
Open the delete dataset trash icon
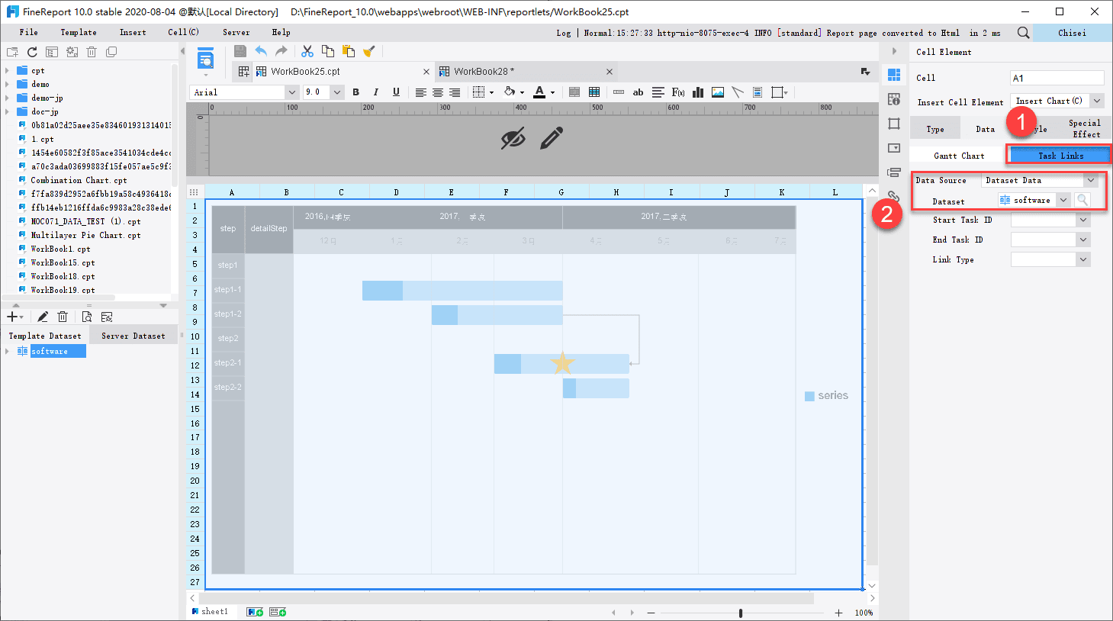[x=62, y=316]
